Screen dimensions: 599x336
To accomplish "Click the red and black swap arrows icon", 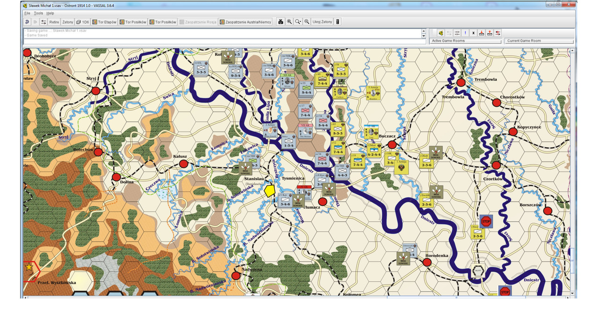I will point(498,33).
